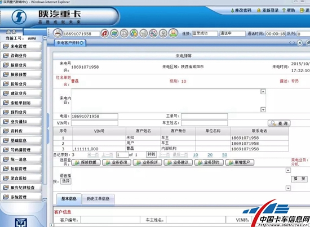Click the three-colored-circles conference icon
This screenshot has height=227, width=310.
134,33
